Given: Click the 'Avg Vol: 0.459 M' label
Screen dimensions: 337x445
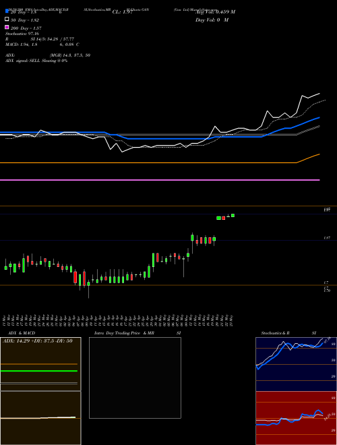Looking at the screenshot, I should click(215, 12).
